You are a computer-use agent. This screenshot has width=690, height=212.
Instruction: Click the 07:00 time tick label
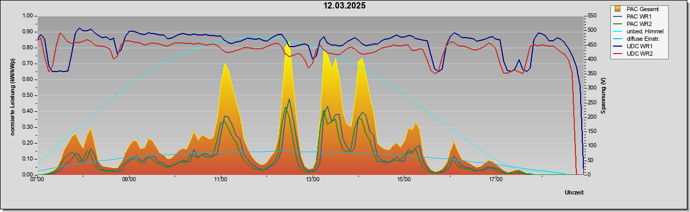point(37,180)
